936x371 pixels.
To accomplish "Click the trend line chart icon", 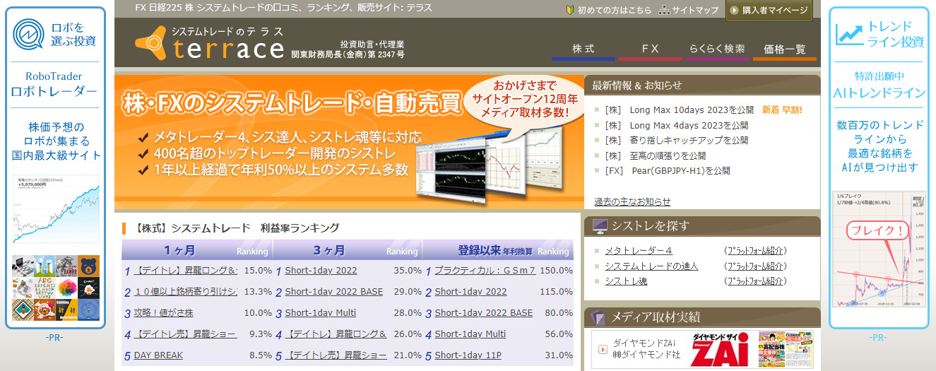I will [850, 34].
